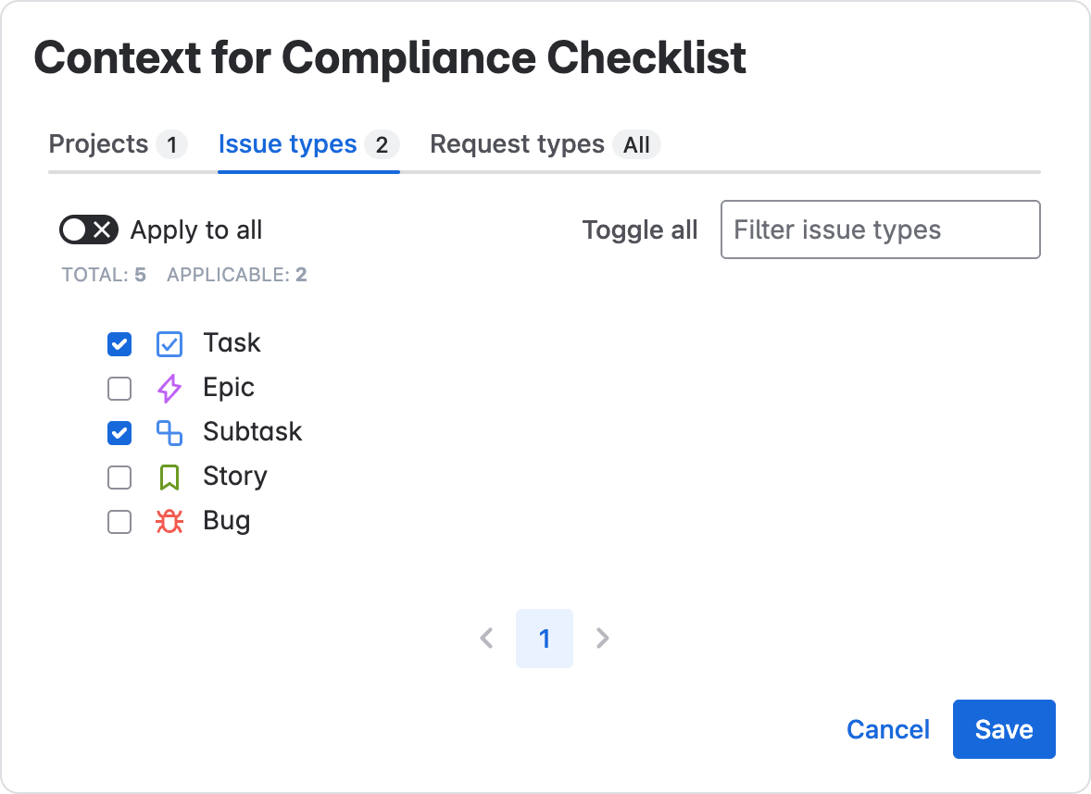Click the APPLICABLE: 2 counter text
Image resolution: width=1091 pixels, height=794 pixels.
236,276
